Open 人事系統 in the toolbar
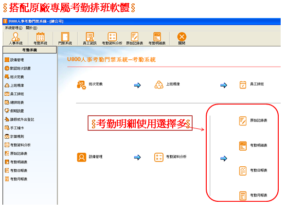Image resolution: width=287 pixels, height=212 pixels. pyautogui.click(x=16, y=38)
